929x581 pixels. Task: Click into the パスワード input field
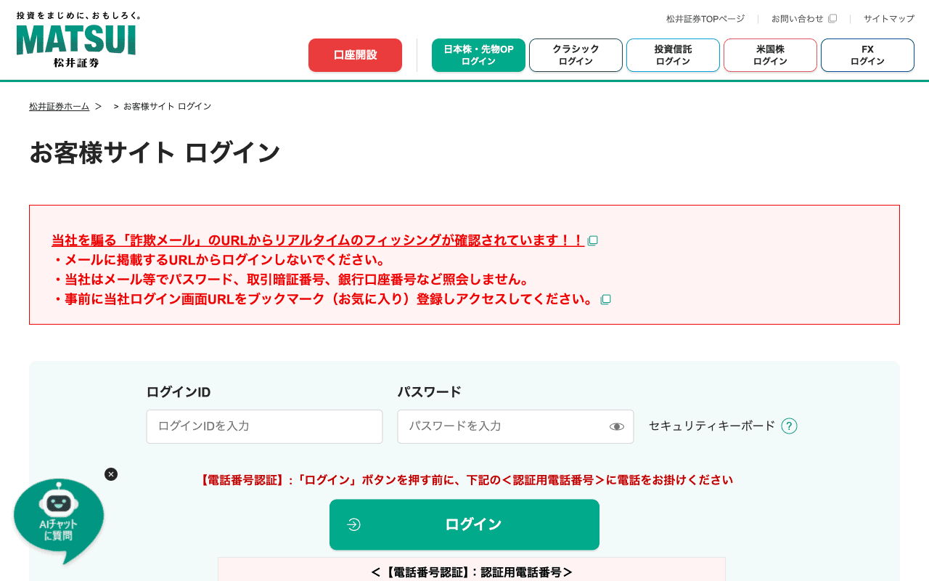[501, 426]
